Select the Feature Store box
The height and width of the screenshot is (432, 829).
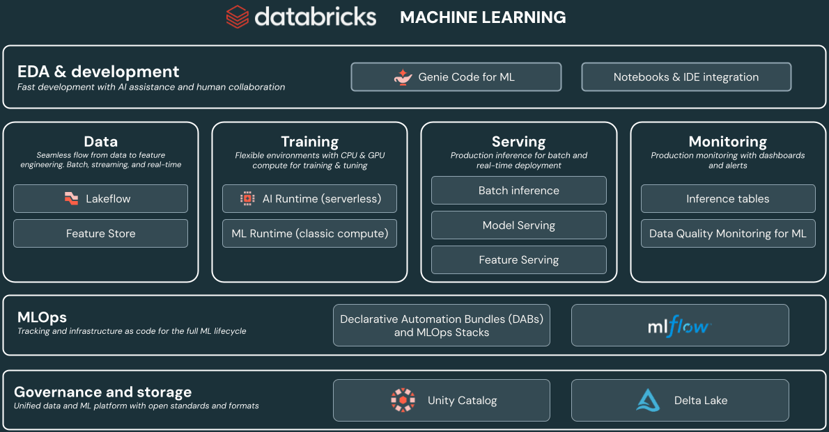[x=100, y=234]
